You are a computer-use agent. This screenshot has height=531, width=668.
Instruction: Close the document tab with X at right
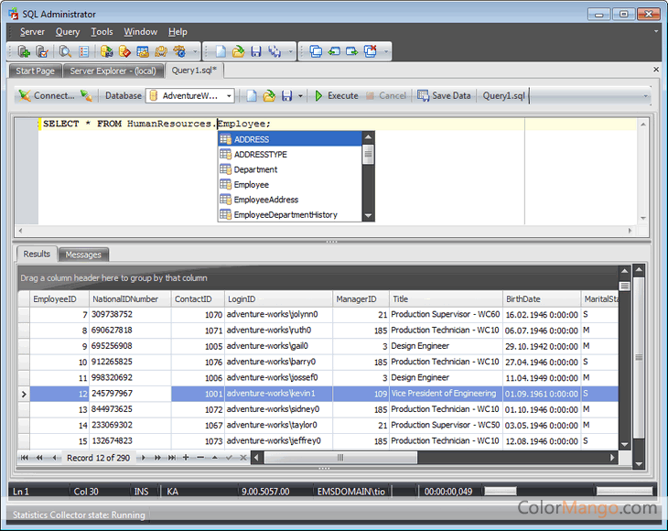coord(656,70)
